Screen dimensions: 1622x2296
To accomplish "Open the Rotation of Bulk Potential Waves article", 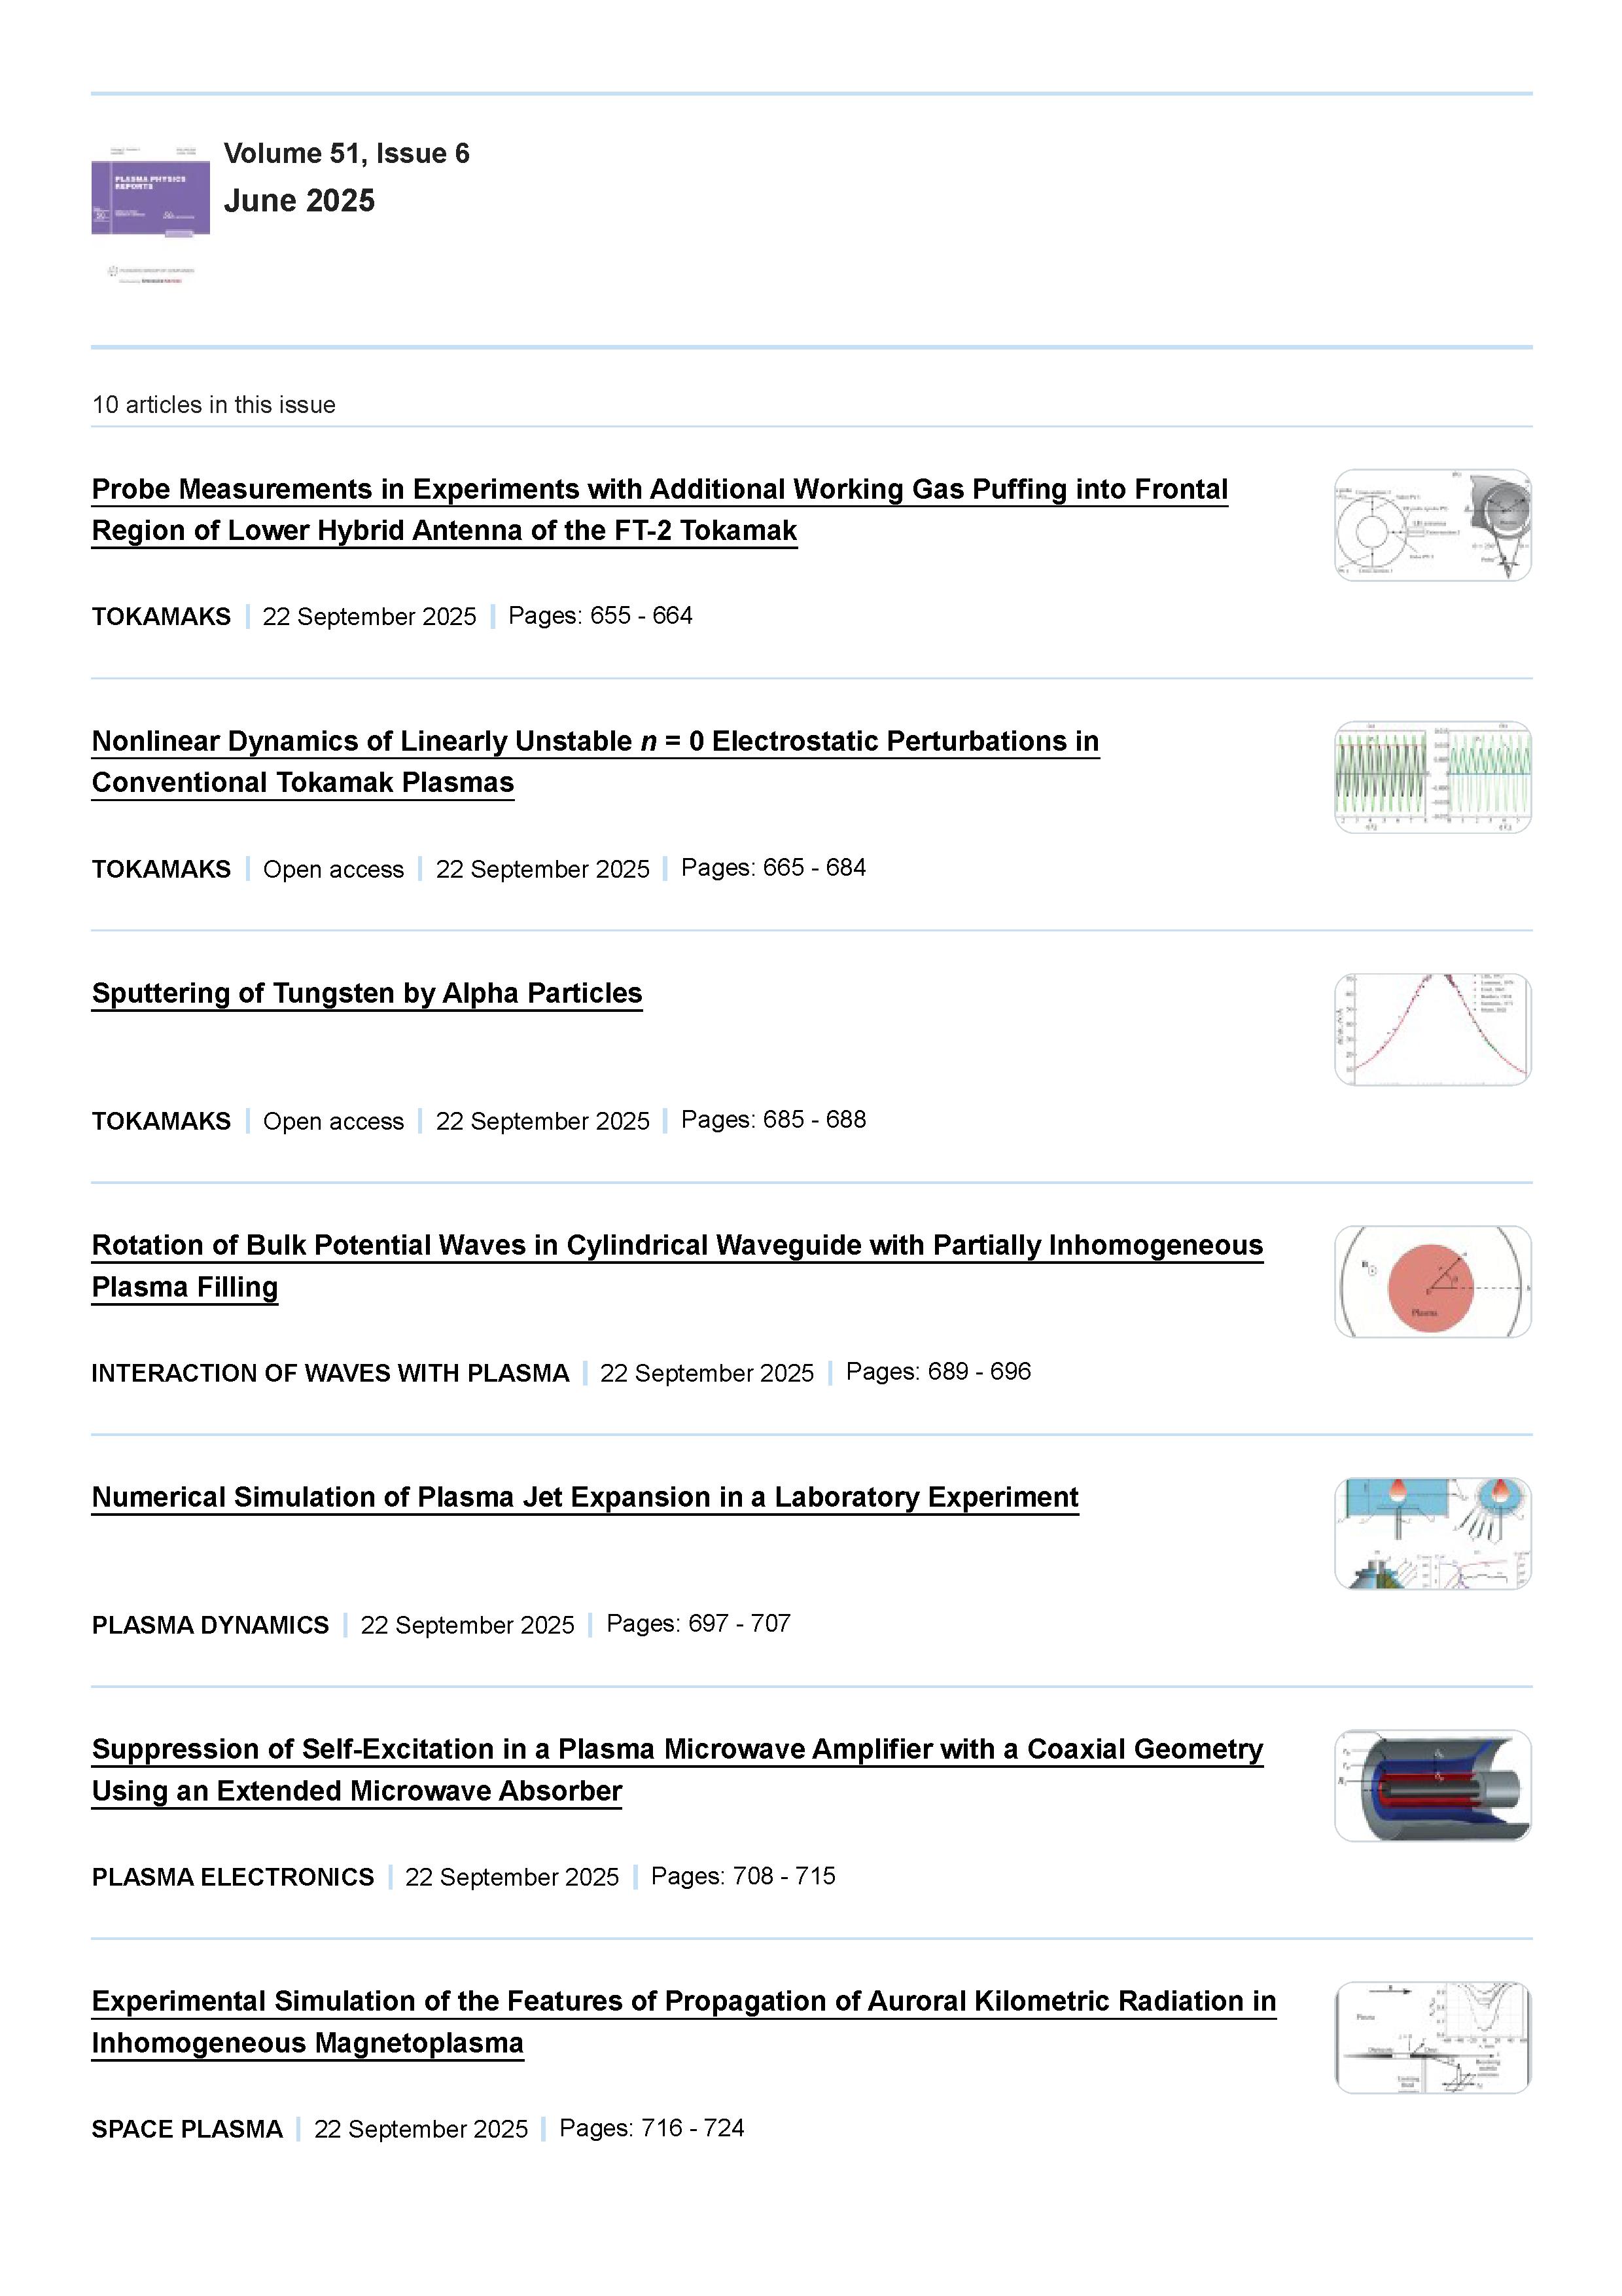I will click(x=677, y=1245).
